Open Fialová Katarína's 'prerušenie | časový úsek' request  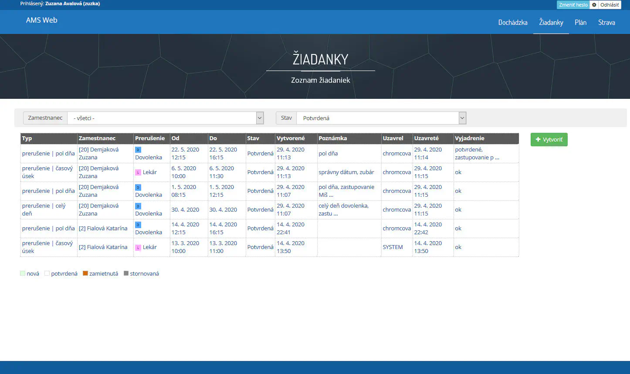[x=47, y=247]
